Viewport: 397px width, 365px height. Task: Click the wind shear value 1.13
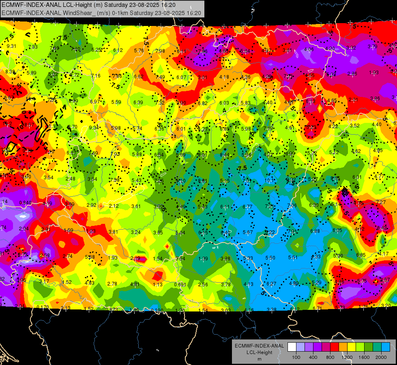(157, 285)
